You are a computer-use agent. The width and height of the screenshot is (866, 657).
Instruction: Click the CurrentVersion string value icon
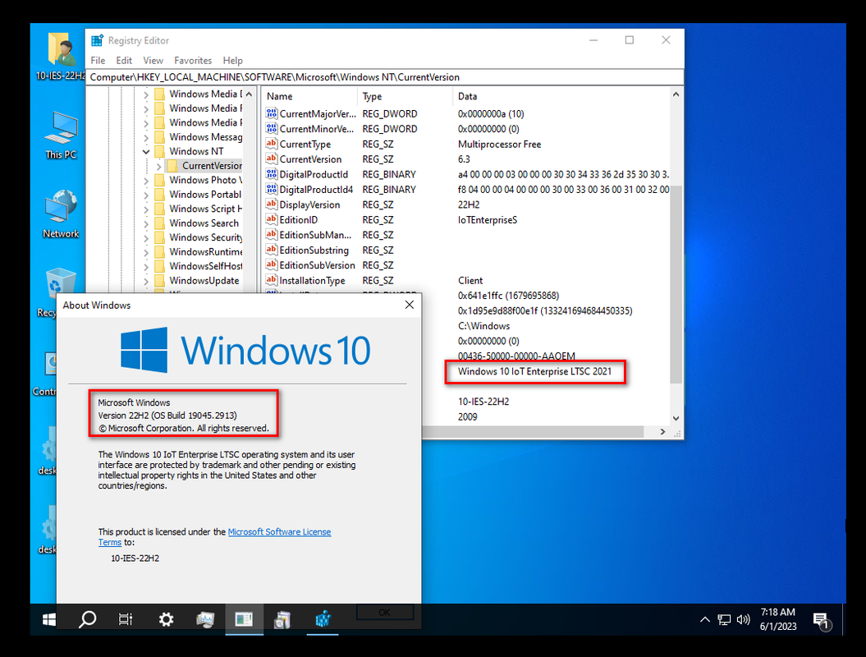click(271, 159)
